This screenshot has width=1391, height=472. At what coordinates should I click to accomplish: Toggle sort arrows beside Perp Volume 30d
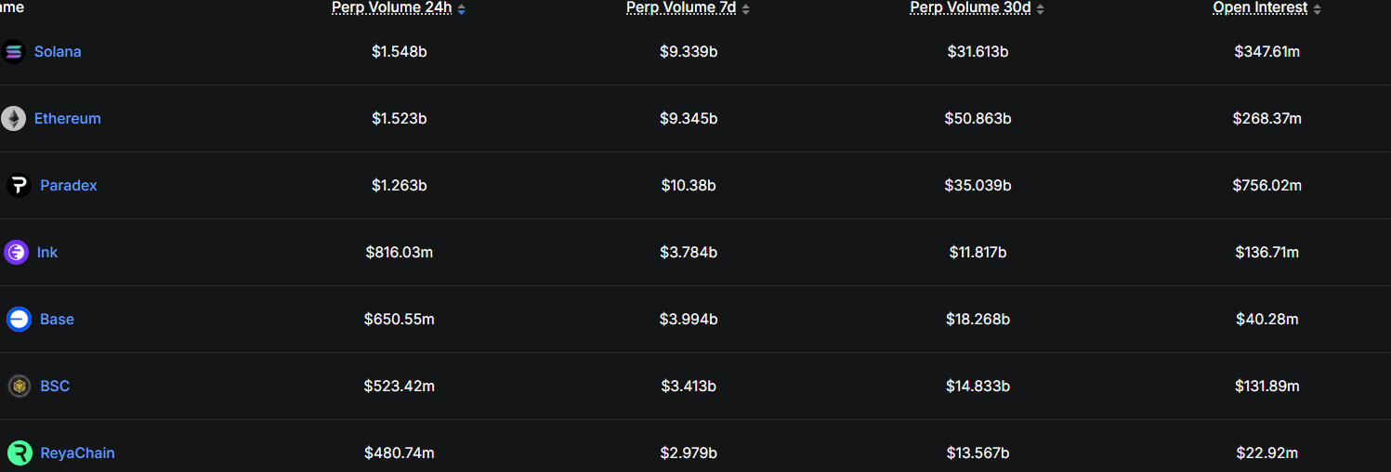(x=1040, y=9)
